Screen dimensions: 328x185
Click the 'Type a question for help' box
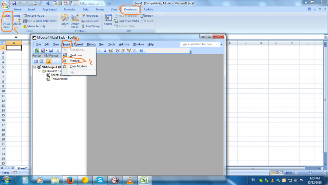click(x=200, y=44)
